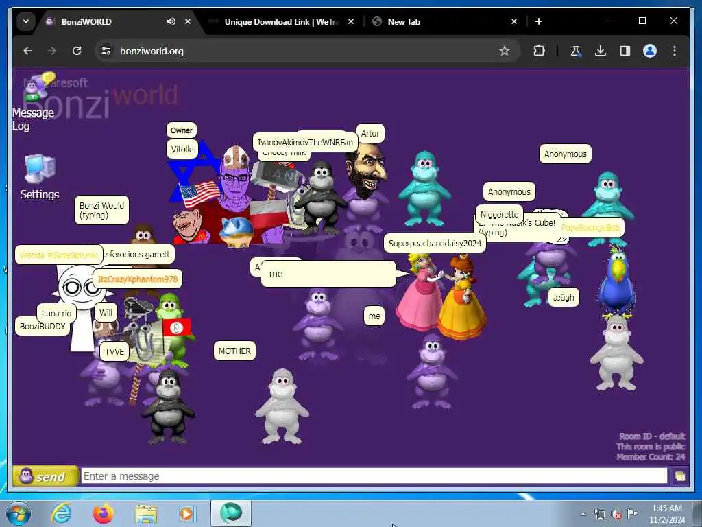Click the IvanovAkimovTheWNRFan name tag
This screenshot has width=702, height=527.
pyautogui.click(x=305, y=143)
